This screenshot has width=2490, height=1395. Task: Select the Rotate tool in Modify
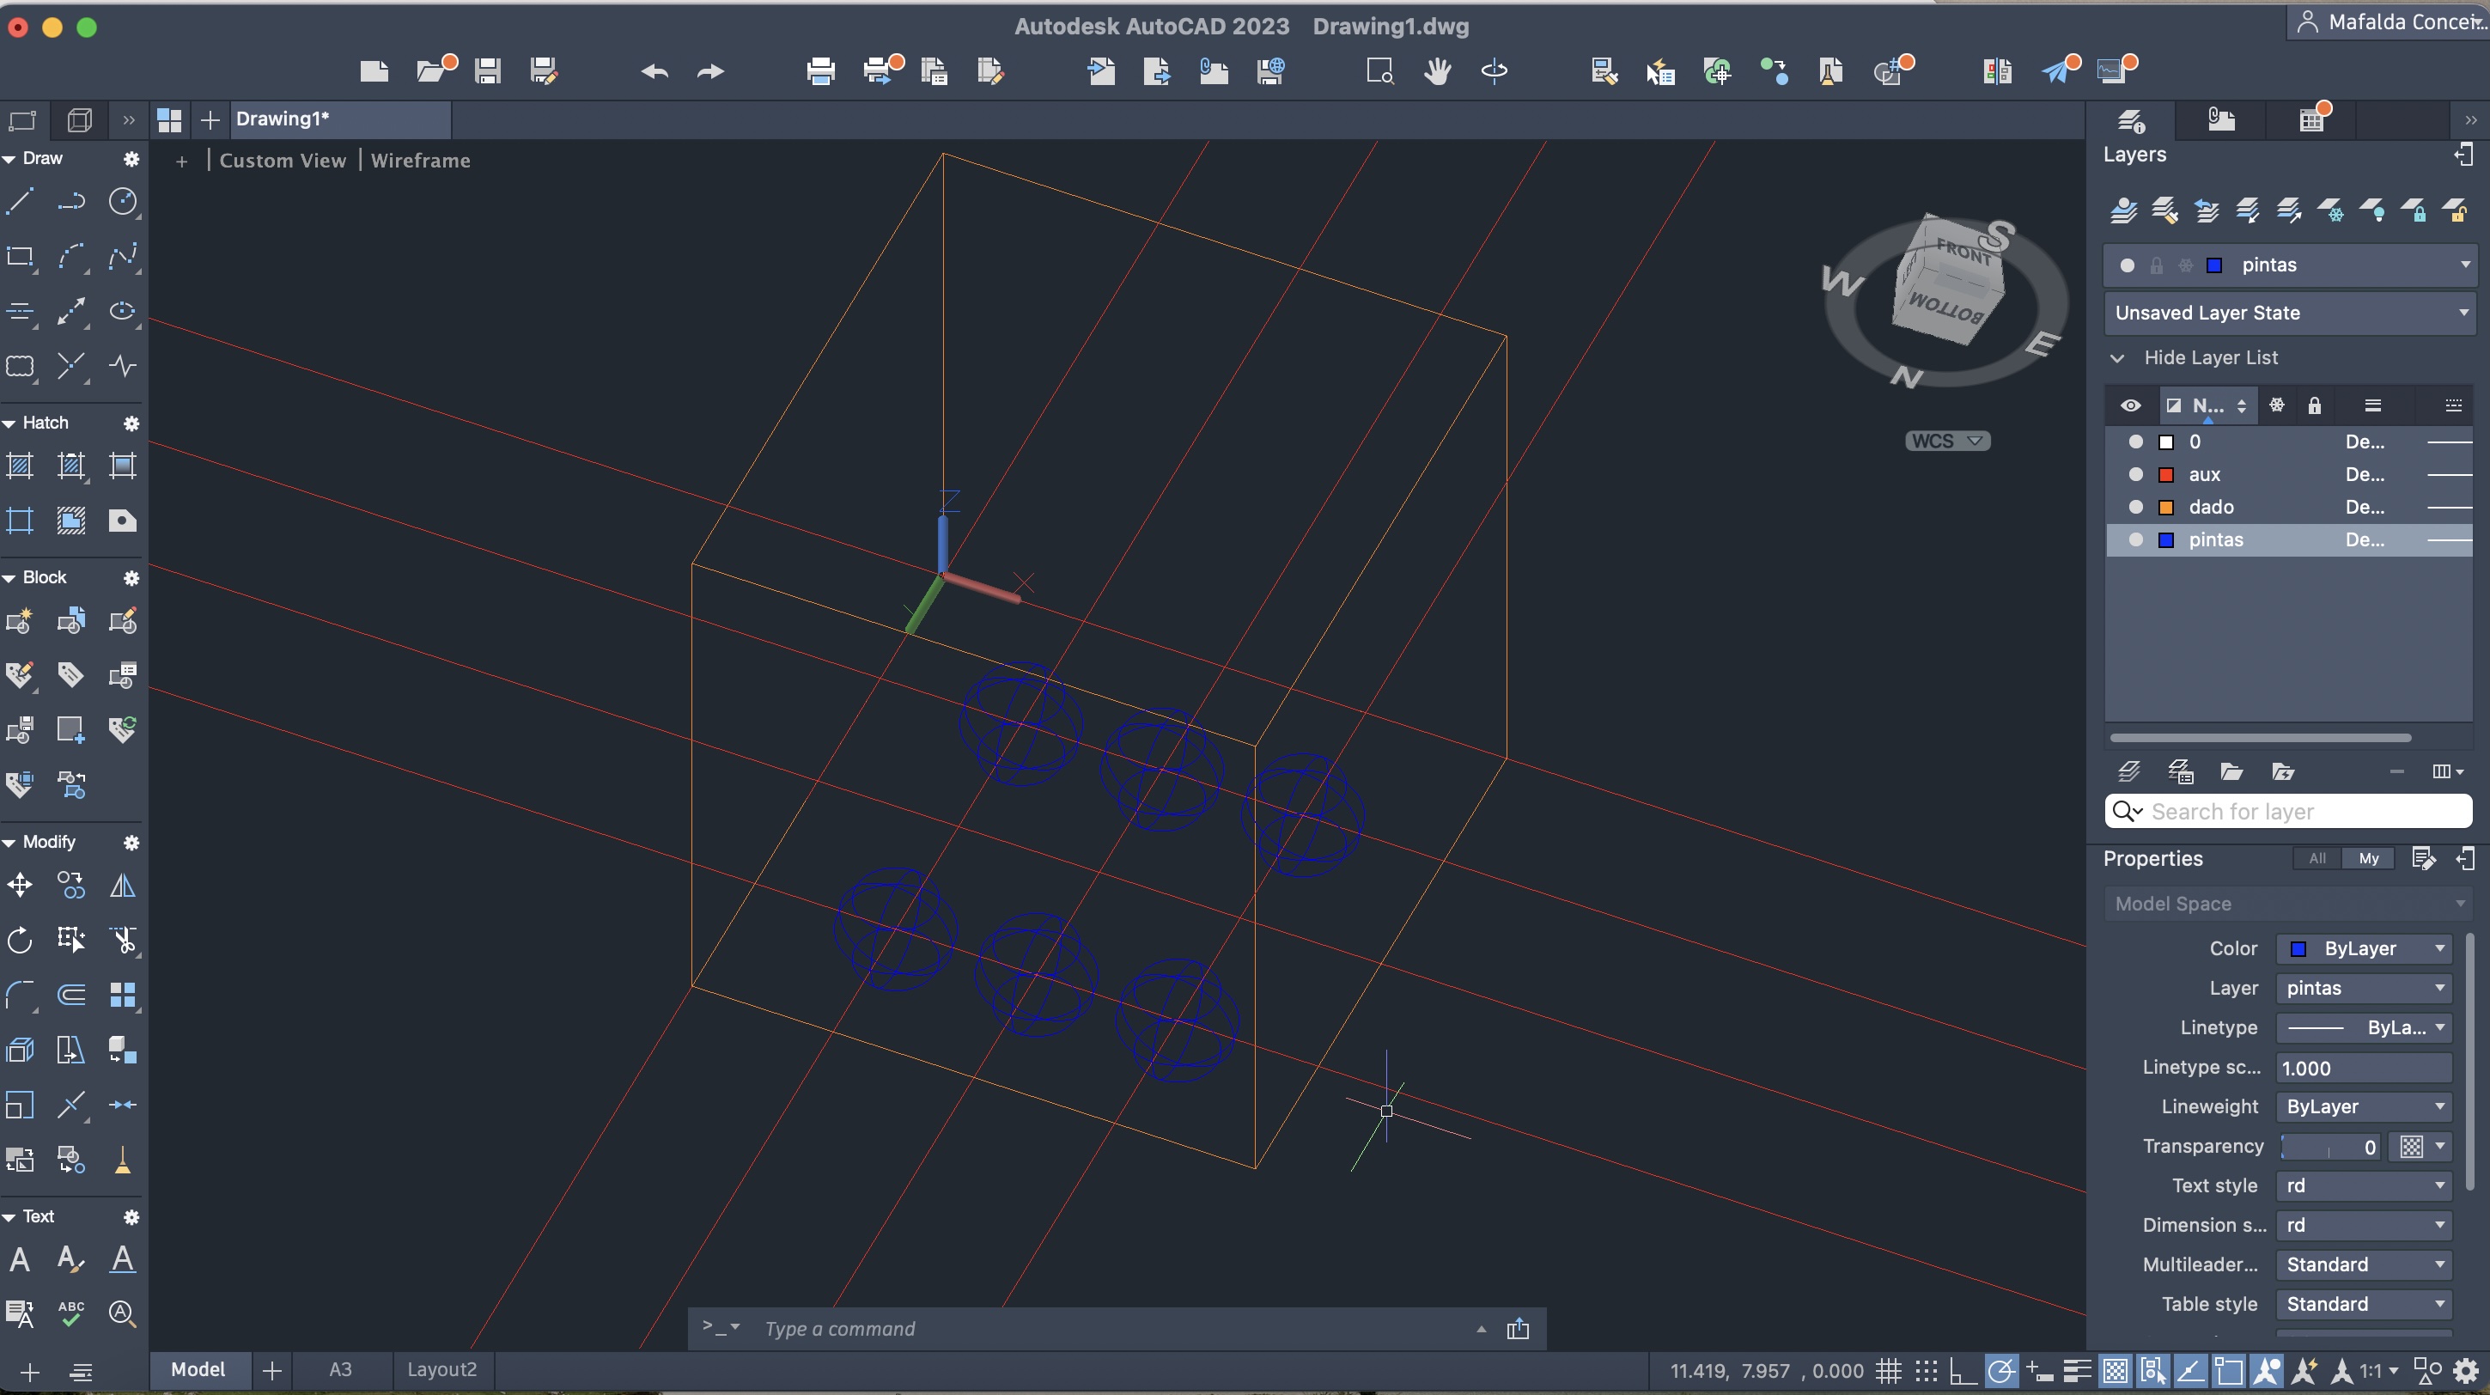(21, 940)
